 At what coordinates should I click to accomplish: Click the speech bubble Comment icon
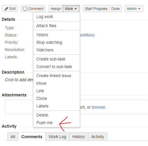[x=25, y=9]
